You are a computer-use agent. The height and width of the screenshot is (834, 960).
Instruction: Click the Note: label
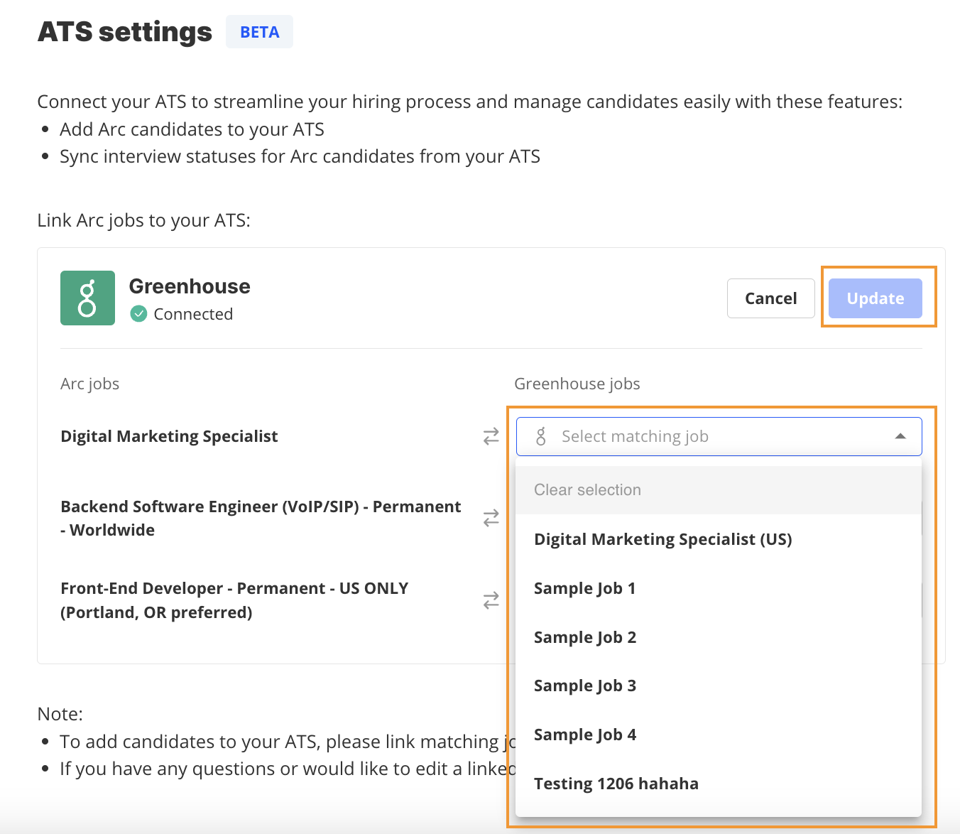point(60,714)
